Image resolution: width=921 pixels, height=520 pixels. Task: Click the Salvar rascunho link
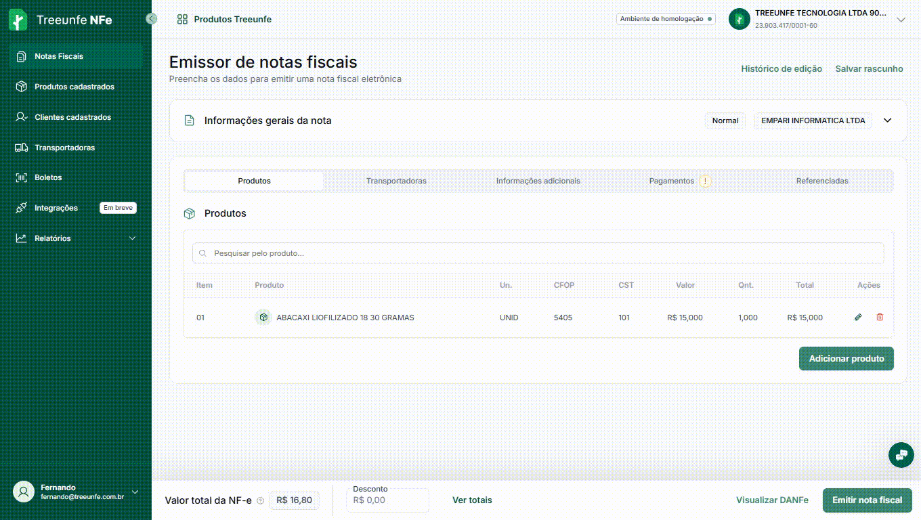point(869,68)
